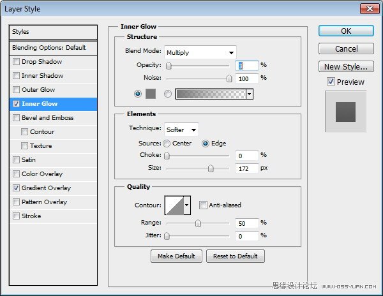Click the Make Default button
Image resolution: width=383 pixels, height=296 pixels.
pyautogui.click(x=176, y=256)
